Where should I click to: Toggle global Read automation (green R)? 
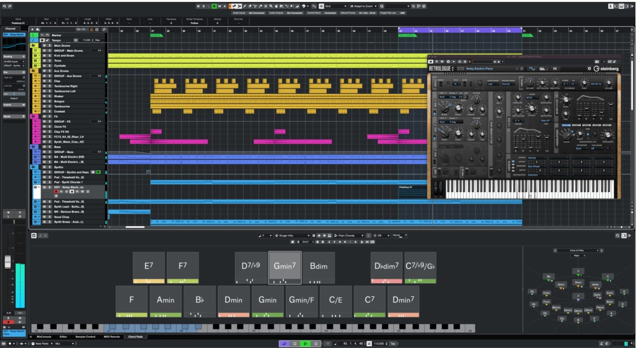pyautogui.click(x=214, y=6)
